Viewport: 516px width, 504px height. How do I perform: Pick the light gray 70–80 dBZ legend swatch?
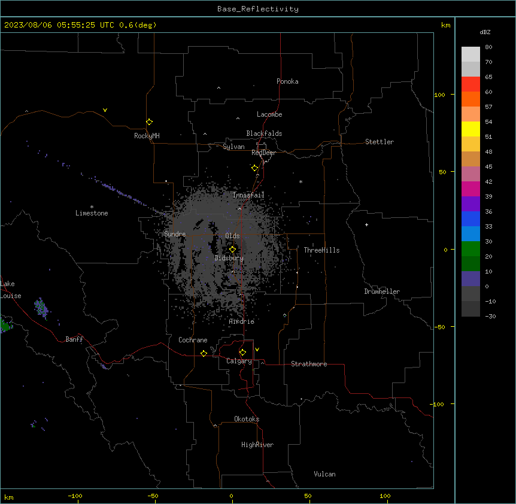point(471,54)
